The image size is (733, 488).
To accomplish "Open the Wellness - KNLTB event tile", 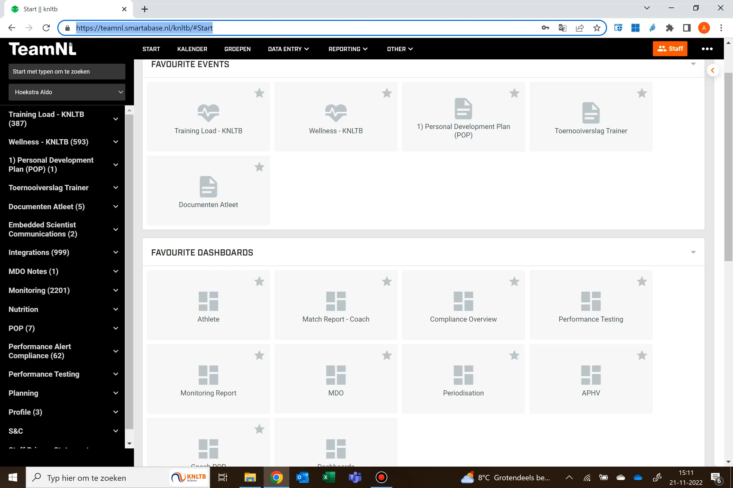I will click(336, 117).
